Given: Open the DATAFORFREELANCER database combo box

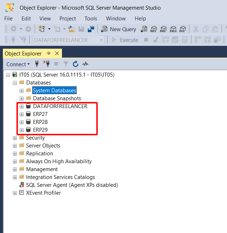Looking at the screenshot, I should coord(68,40).
